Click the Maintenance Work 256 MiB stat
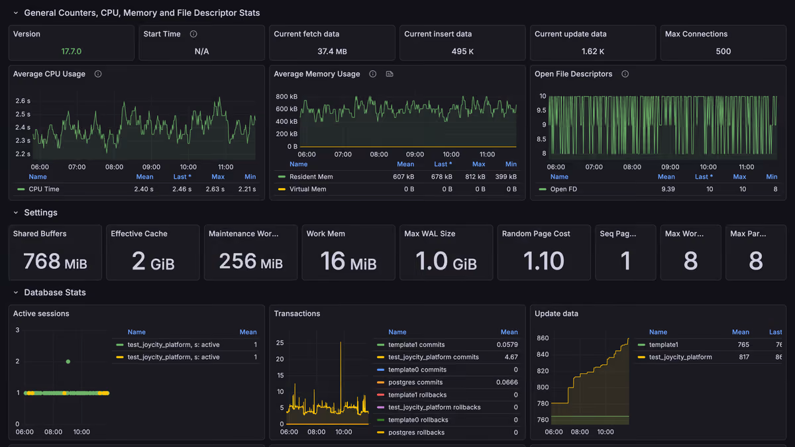Image resolution: width=795 pixels, height=447 pixels. click(251, 262)
